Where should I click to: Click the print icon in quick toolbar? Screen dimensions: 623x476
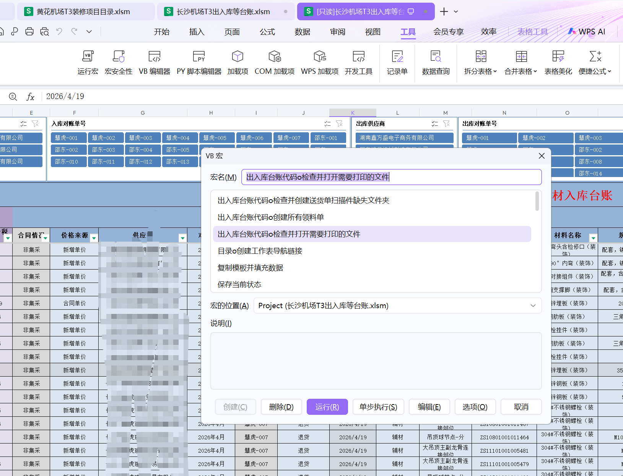(29, 32)
